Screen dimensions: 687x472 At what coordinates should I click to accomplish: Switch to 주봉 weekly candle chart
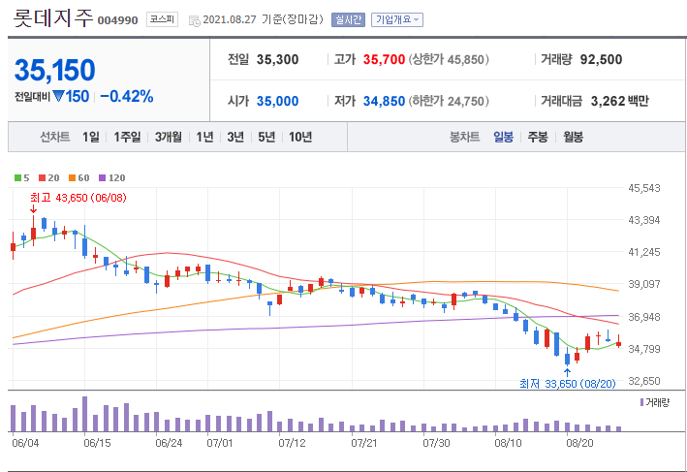(538, 138)
